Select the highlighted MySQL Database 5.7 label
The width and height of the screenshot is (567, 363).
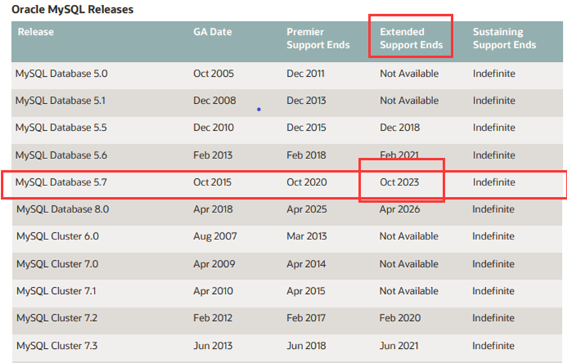[61, 183]
